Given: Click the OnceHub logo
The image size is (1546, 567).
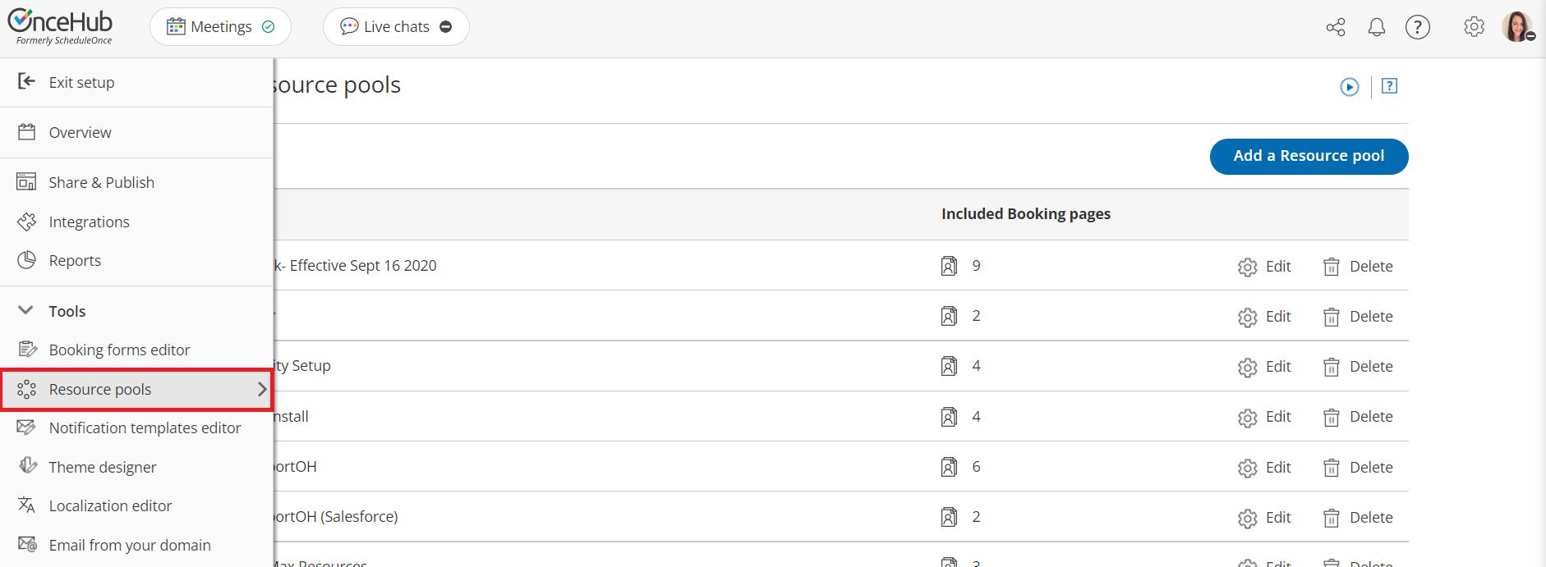Looking at the screenshot, I should point(61,26).
